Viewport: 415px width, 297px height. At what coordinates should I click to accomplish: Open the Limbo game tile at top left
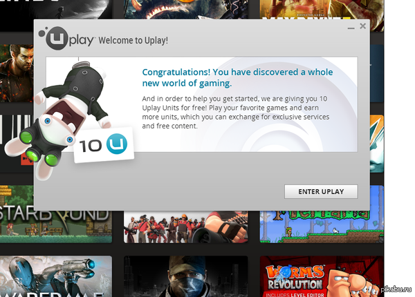tap(56, 10)
